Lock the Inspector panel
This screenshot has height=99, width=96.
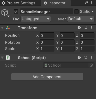tap(87, 3)
